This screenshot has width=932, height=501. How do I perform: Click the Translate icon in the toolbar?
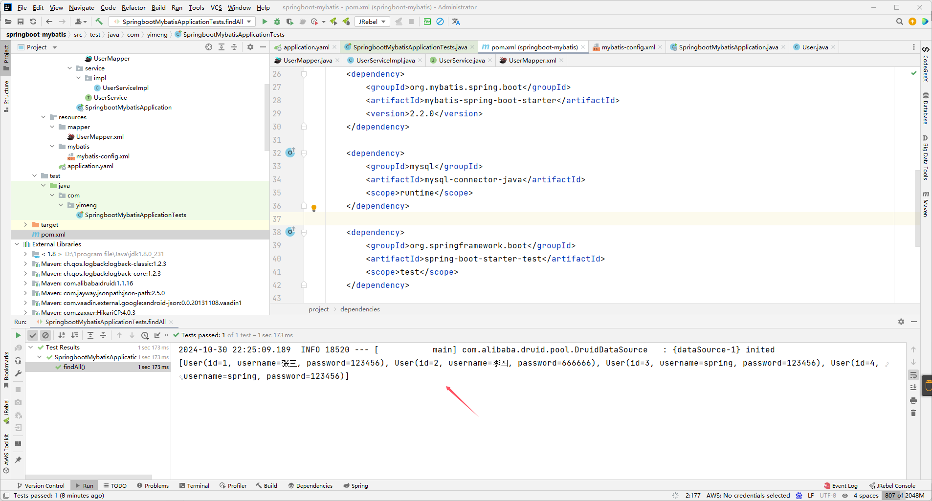pyautogui.click(x=456, y=22)
